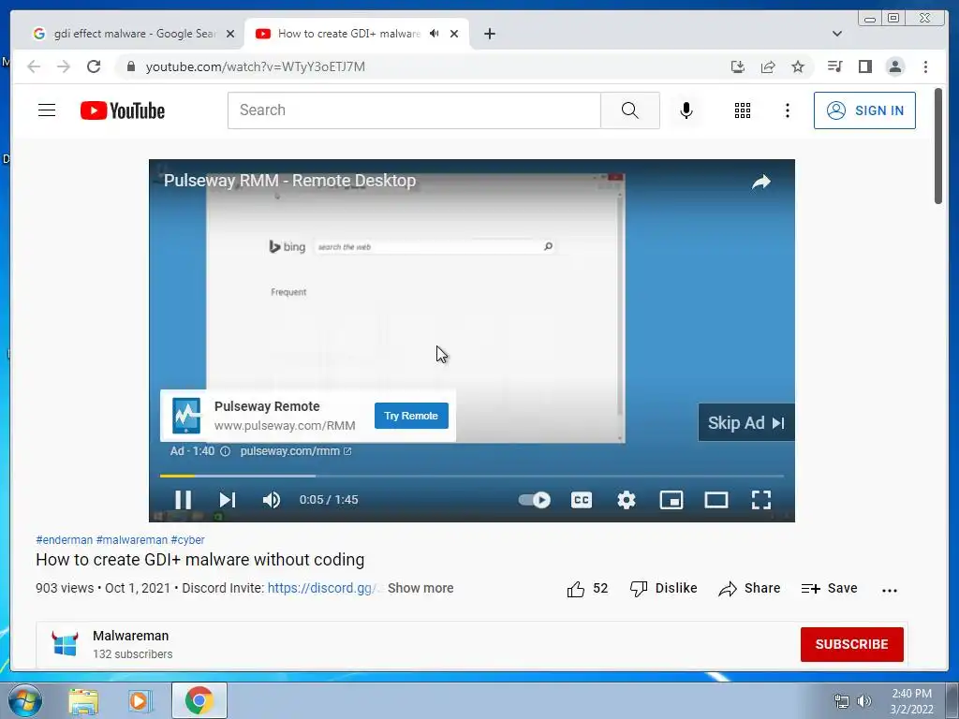Image resolution: width=959 pixels, height=719 pixels.
Task: Toggle the Chrome side panel
Action: (864, 66)
